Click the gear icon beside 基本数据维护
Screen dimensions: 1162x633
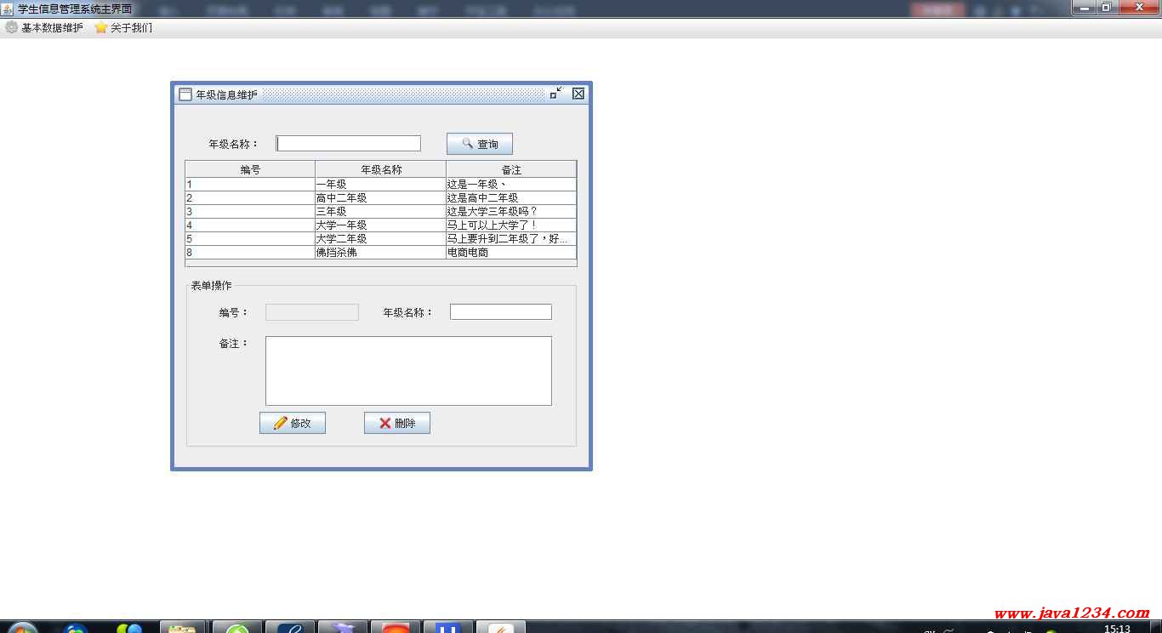coord(11,27)
